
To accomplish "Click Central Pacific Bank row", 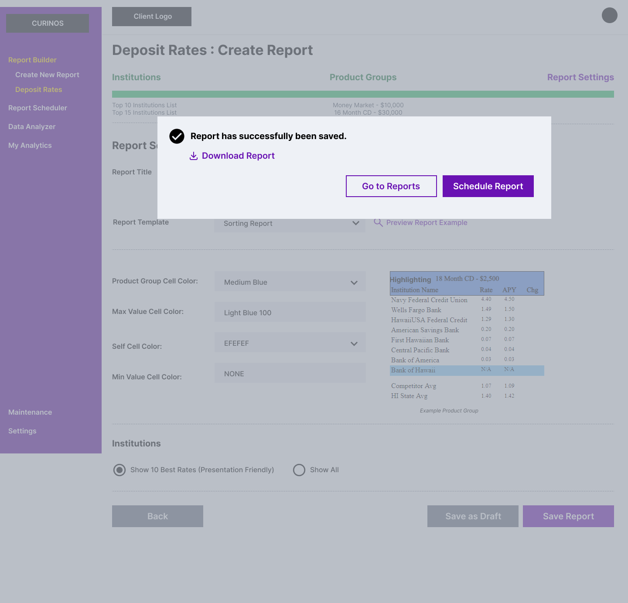I will (467, 350).
